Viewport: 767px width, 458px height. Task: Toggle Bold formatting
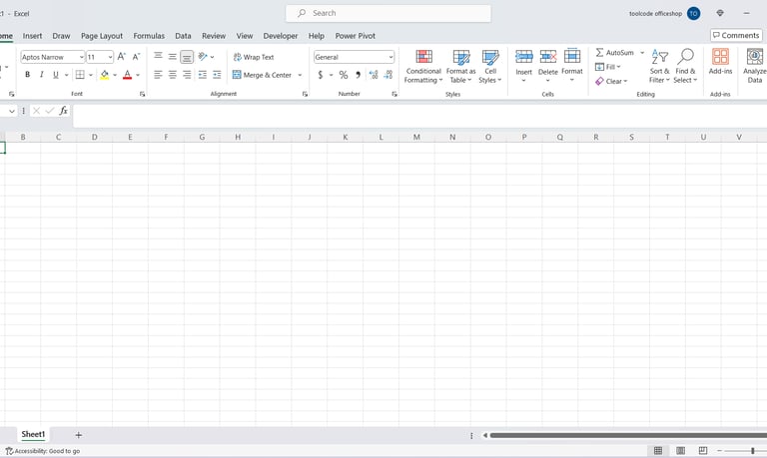coord(27,75)
